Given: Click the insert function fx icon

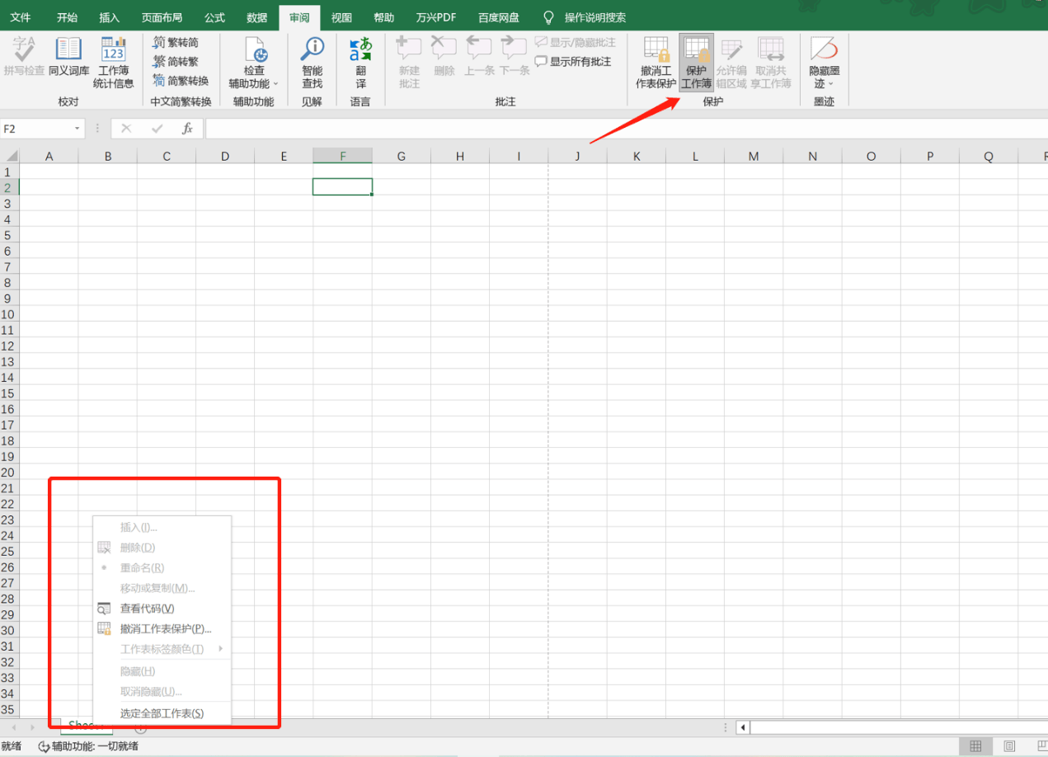Looking at the screenshot, I should pyautogui.click(x=188, y=129).
